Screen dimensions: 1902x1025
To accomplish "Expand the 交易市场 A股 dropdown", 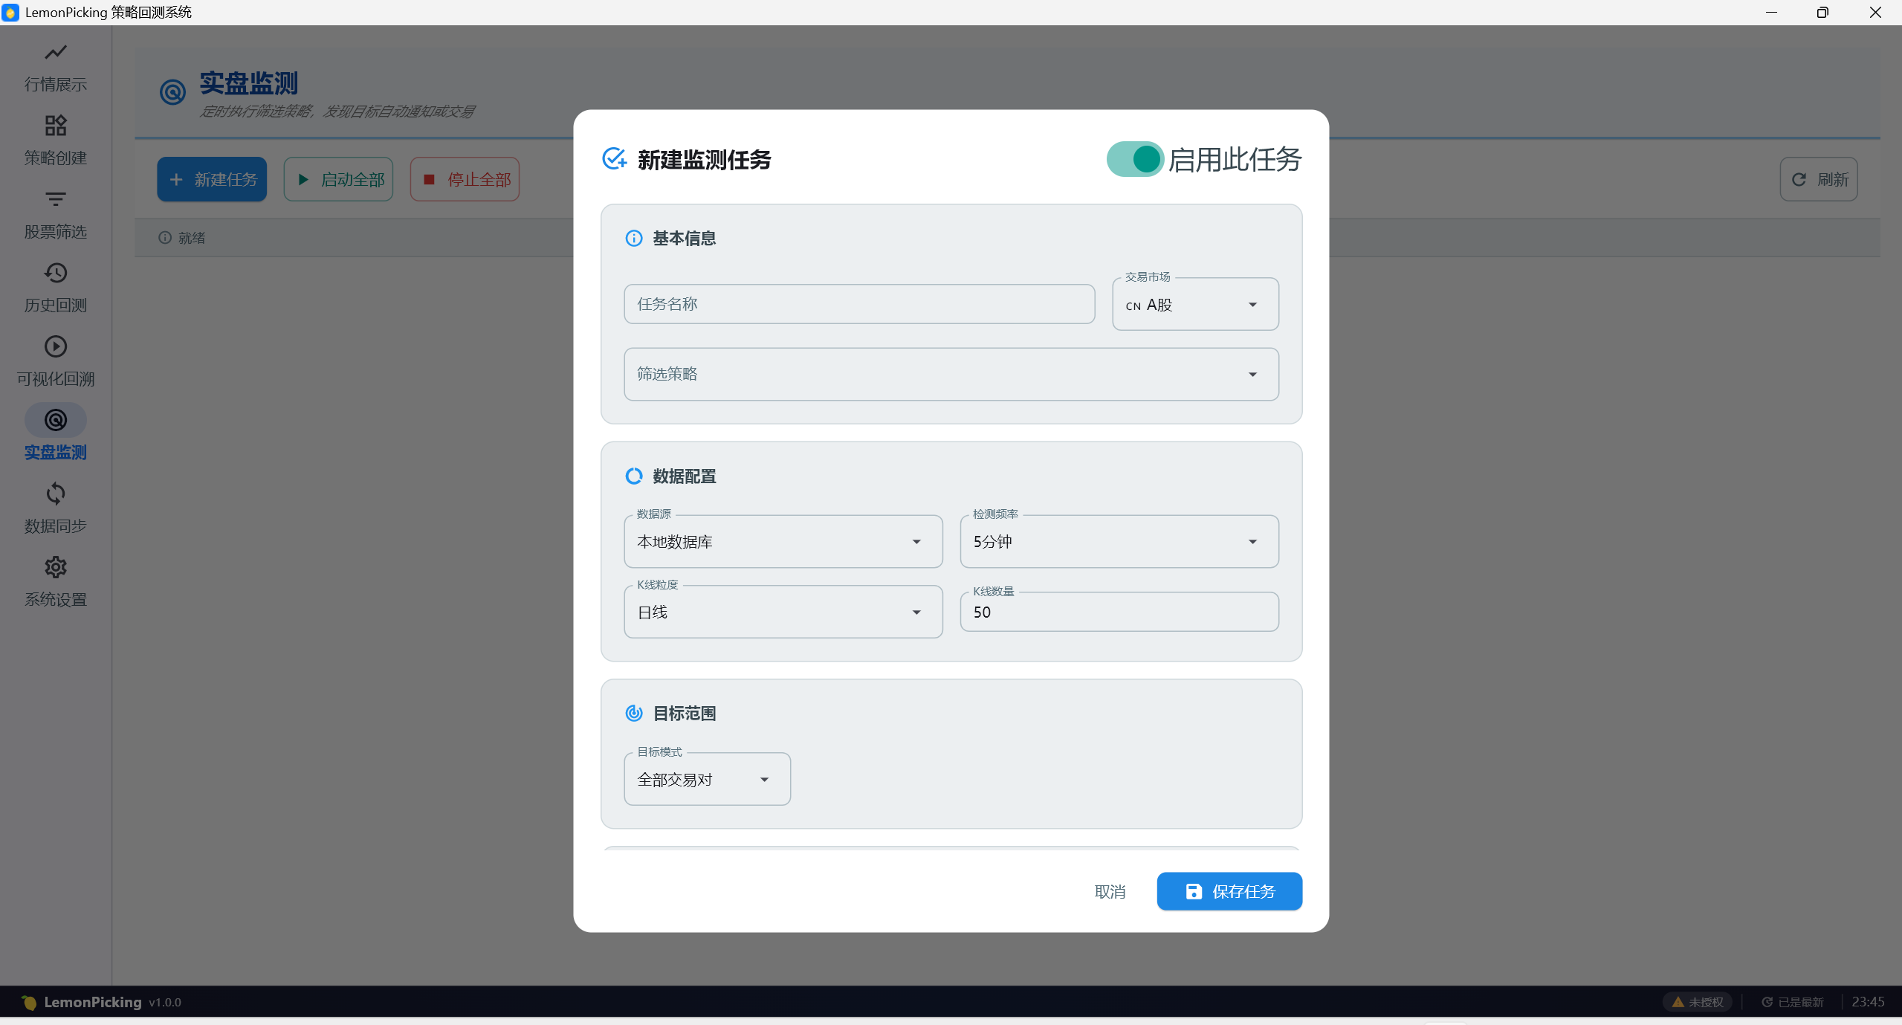I will tap(1194, 305).
